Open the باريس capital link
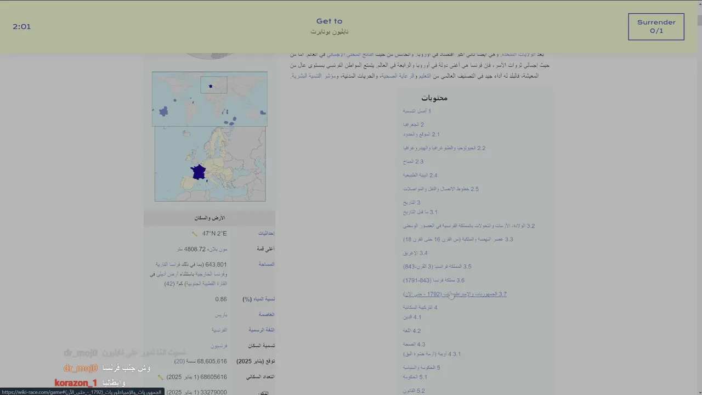The image size is (702, 395). (221, 315)
